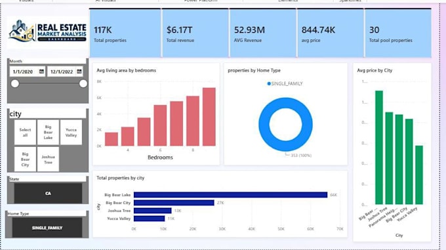Viewport: 446px width, 250px height.
Task: Click the '66K' data label
Action: point(333,195)
